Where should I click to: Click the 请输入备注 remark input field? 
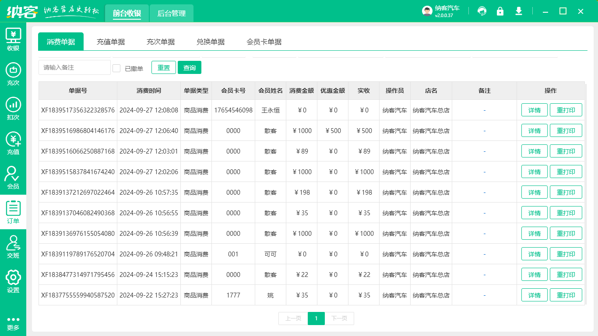(x=74, y=67)
